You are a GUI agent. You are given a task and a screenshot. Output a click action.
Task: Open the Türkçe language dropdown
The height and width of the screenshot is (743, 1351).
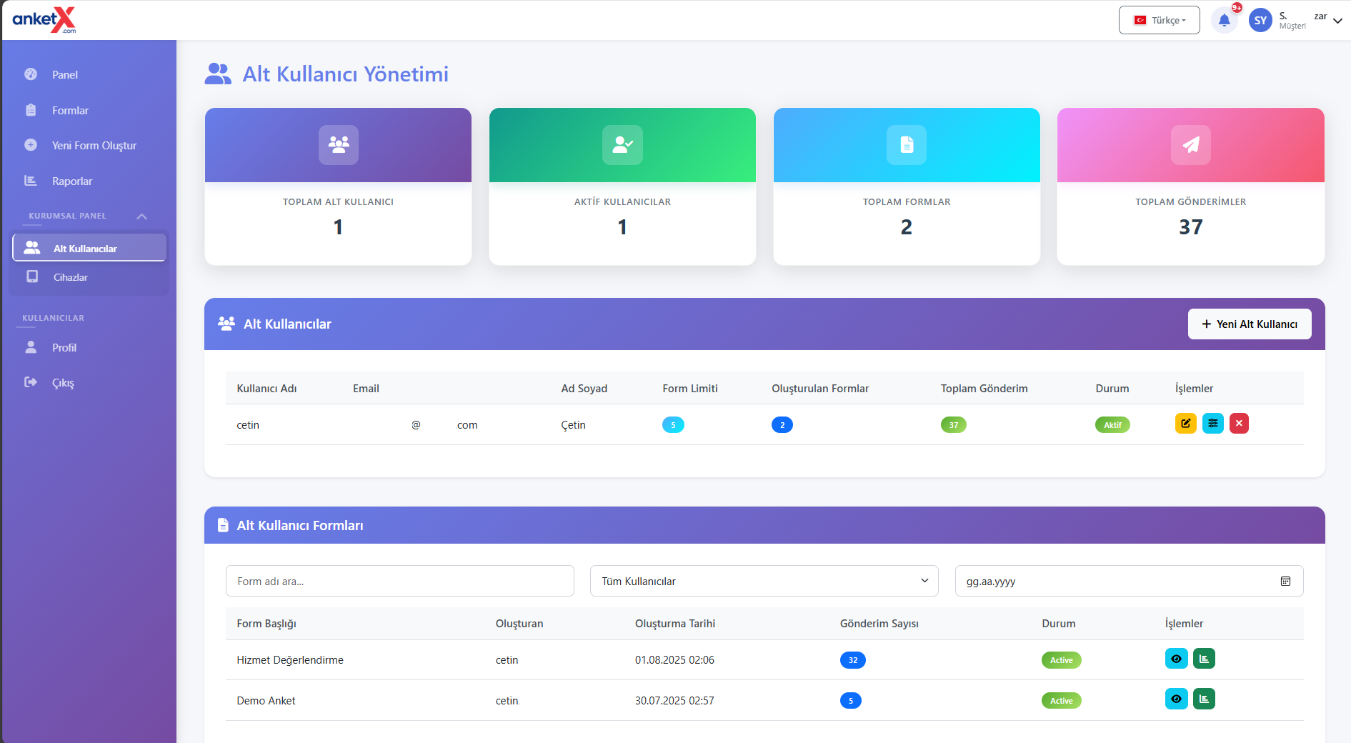coord(1159,21)
